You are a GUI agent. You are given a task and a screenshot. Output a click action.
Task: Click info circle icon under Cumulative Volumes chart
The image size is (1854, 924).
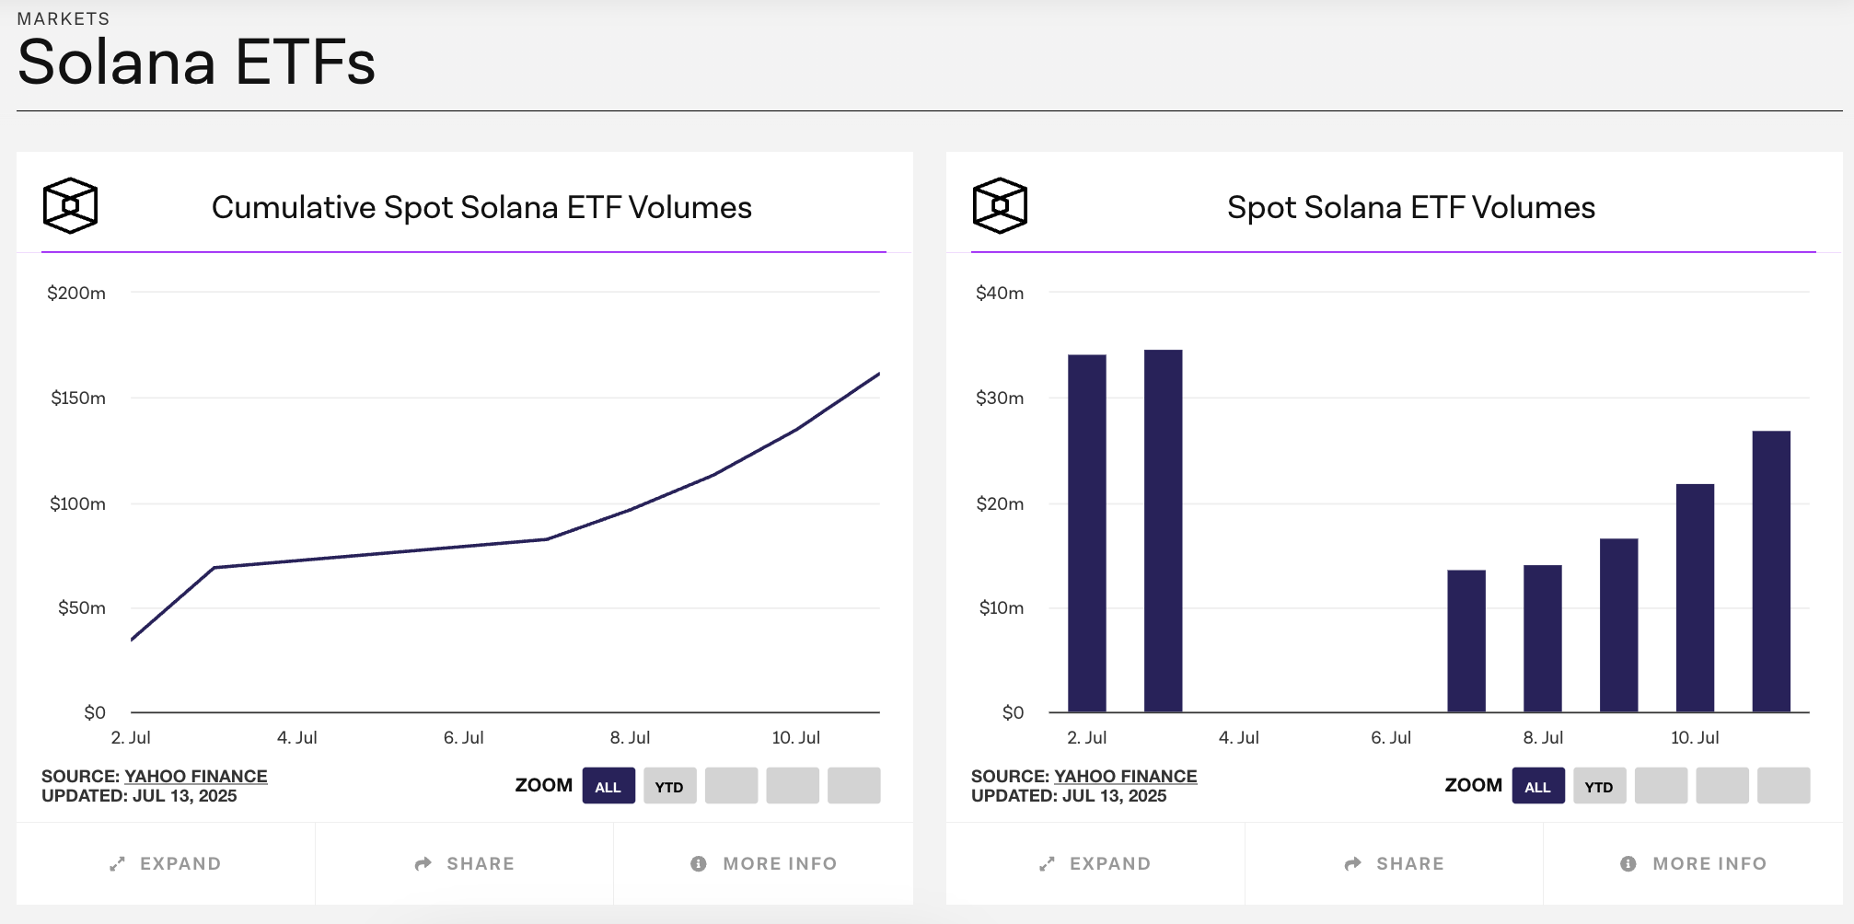point(699,864)
